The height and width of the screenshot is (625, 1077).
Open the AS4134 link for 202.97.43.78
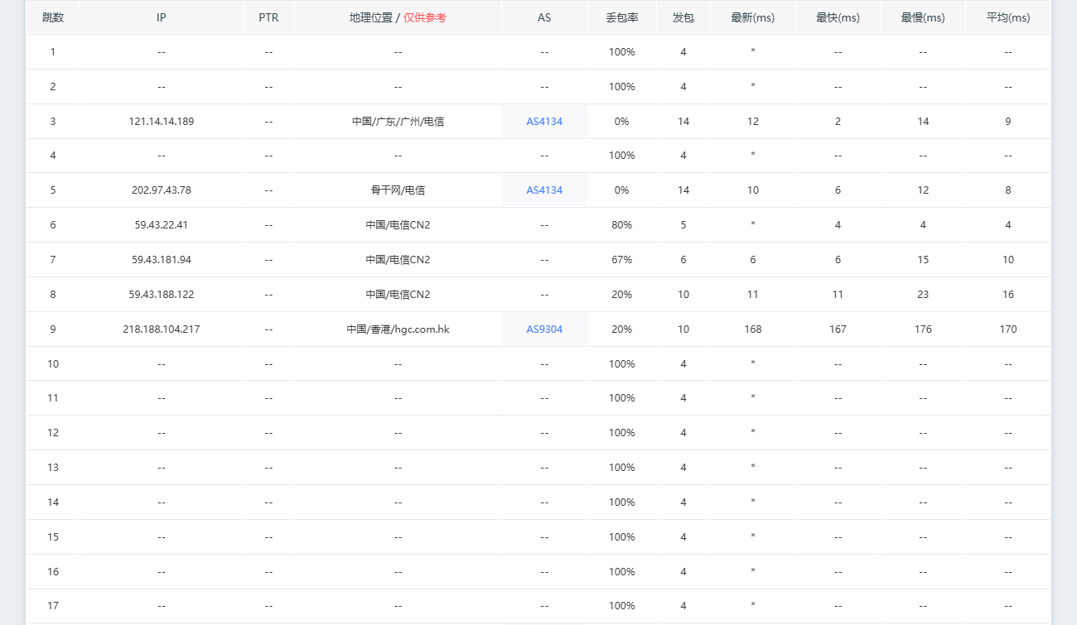coord(544,190)
